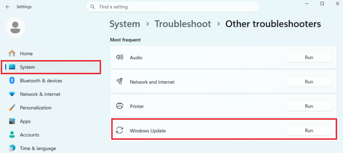Click the search magnifier icon
The width and height of the screenshot is (343, 153).
coord(93,7)
